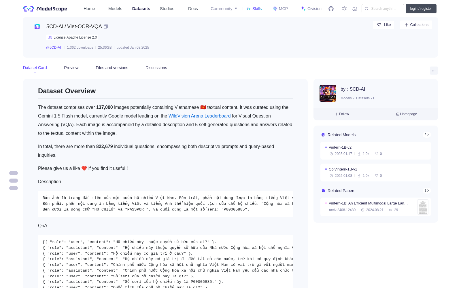
Task: Open Docs in top navigation
Action: pyautogui.click(x=193, y=9)
